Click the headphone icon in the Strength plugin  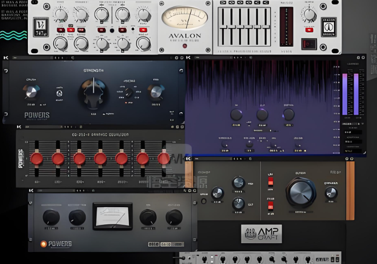59,93
